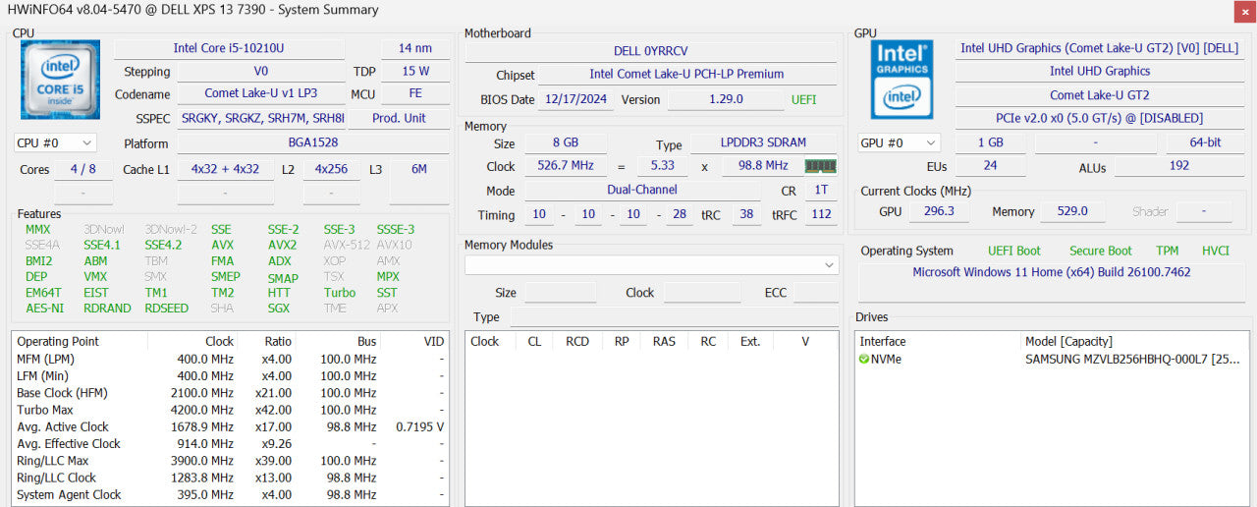This screenshot has height=507, width=1257.
Task: Click the BGA1528 platform value
Action: click(x=314, y=143)
